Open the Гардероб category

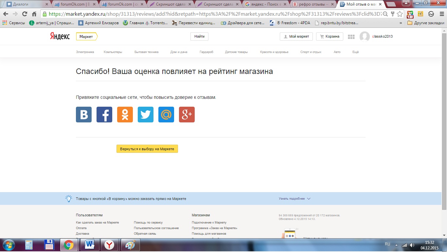coord(206,52)
